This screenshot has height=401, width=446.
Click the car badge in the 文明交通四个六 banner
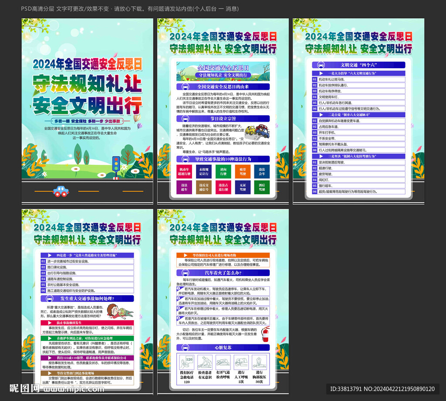pos(321,65)
